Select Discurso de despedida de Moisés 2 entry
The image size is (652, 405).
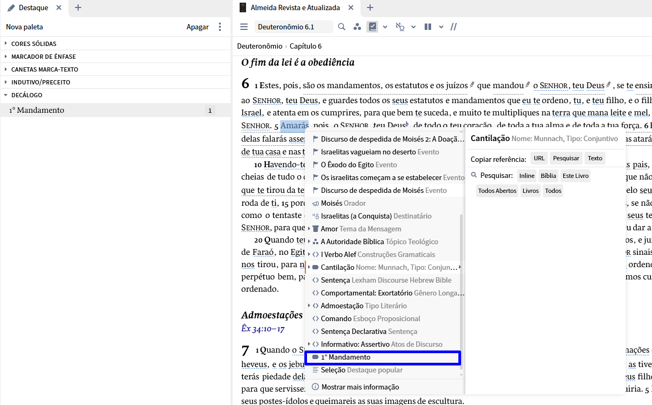click(x=385, y=139)
